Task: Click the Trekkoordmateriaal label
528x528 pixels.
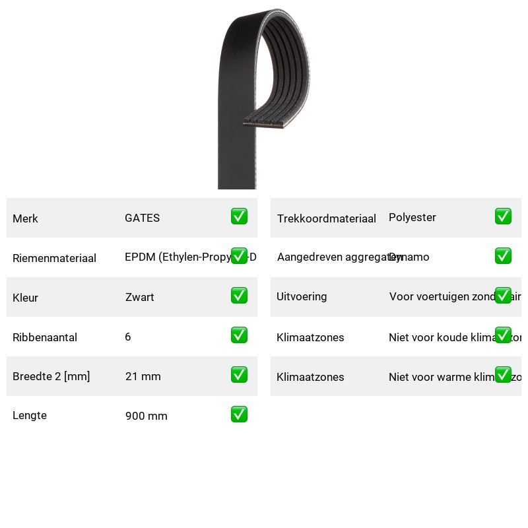Action: (326, 218)
